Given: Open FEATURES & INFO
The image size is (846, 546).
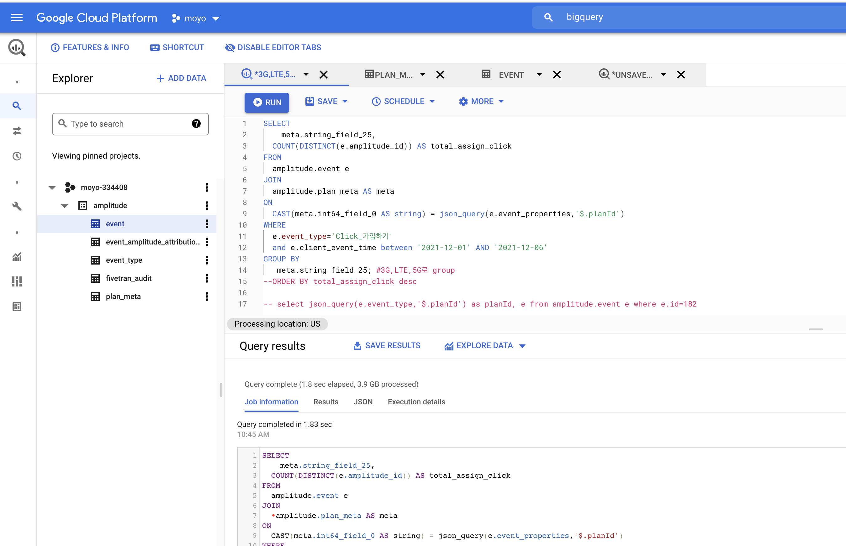Looking at the screenshot, I should [x=90, y=48].
